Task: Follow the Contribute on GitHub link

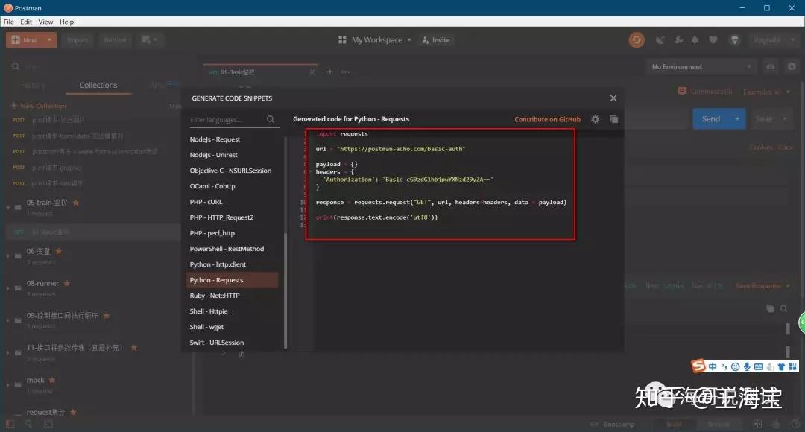Action: (547, 119)
